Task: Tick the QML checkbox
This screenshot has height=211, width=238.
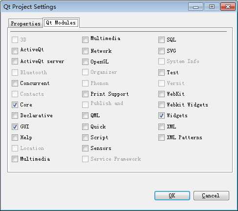Action: point(85,116)
